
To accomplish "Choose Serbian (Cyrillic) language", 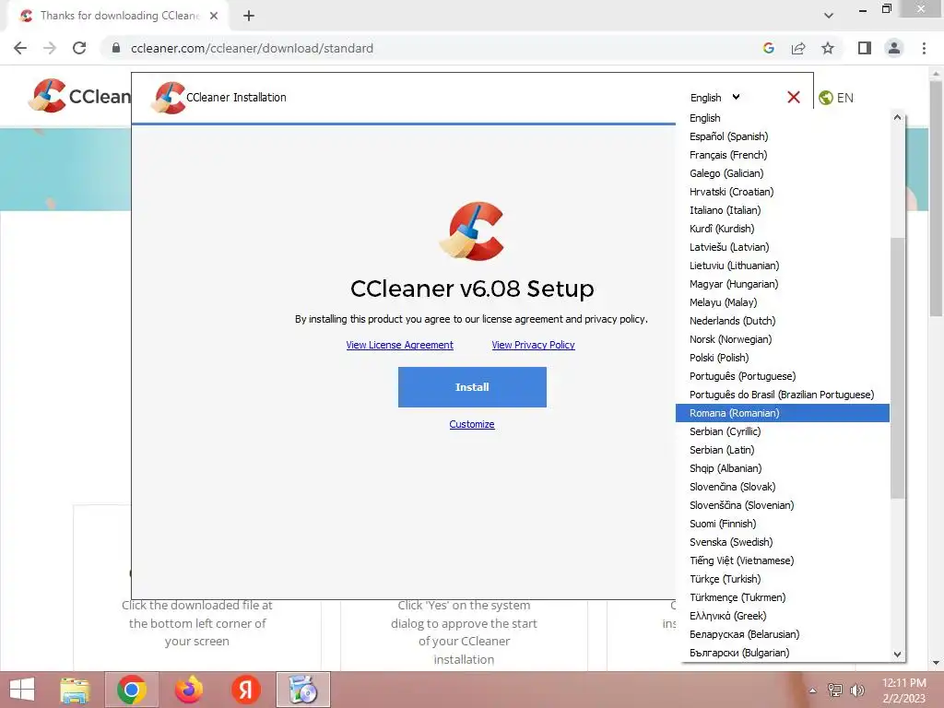I will coord(782,431).
